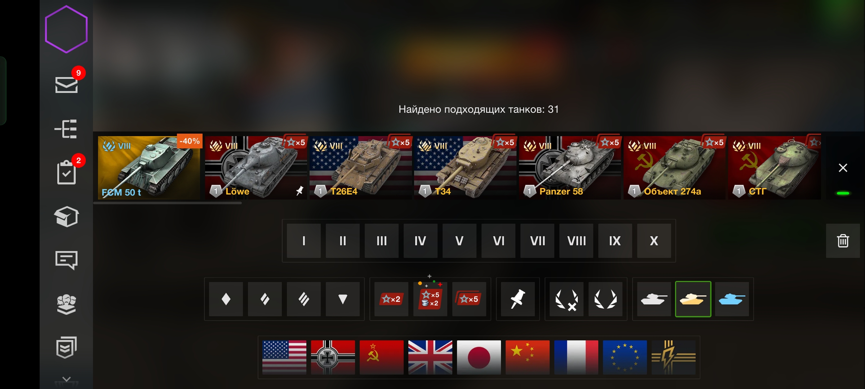Filter by the USSR flag
The height and width of the screenshot is (389, 865).
point(381,357)
